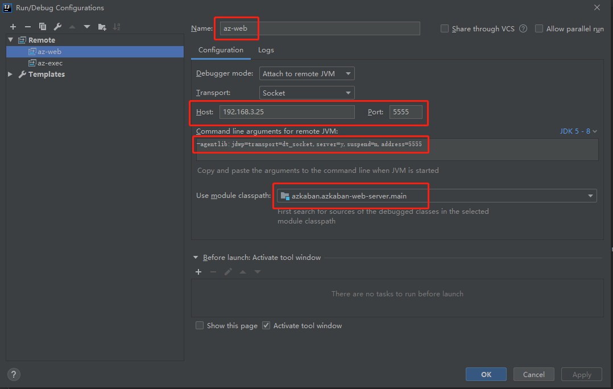
Task: Select the az-web configuration
Action: (x=95, y=52)
